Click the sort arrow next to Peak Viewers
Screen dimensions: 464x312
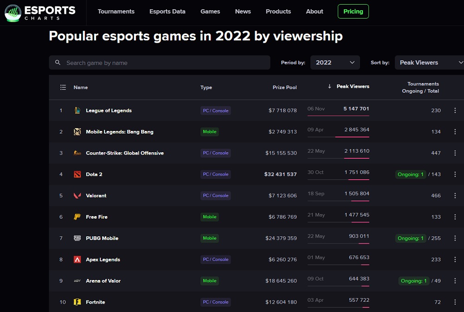329,86
